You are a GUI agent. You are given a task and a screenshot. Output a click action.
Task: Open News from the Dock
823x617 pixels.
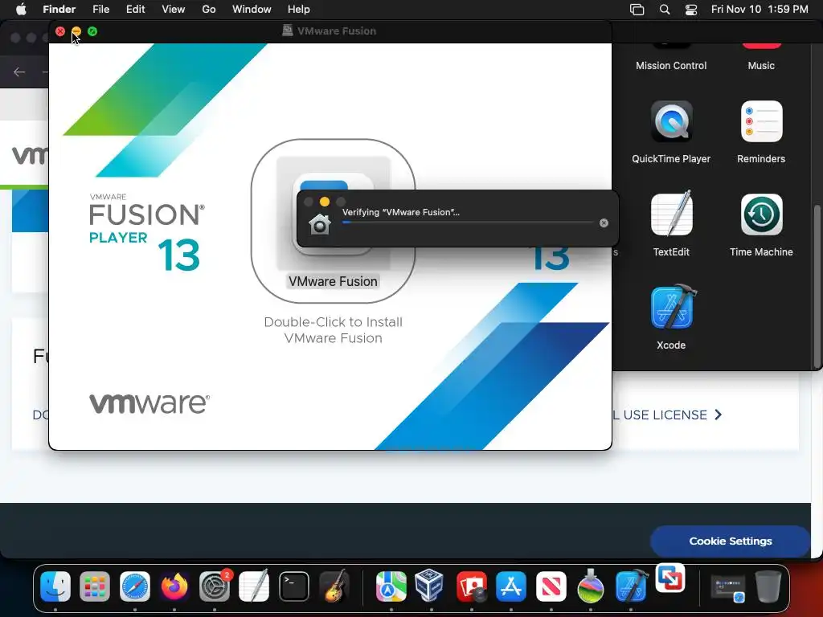551,586
